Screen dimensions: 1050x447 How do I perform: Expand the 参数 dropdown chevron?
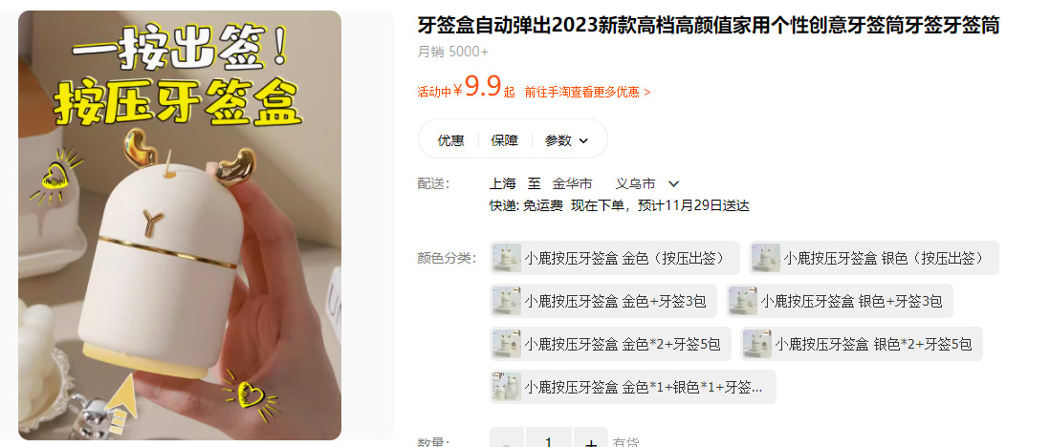583,141
